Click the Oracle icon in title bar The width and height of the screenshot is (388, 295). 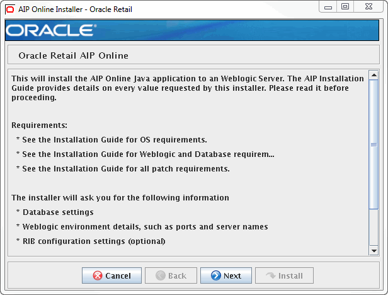coord(10,9)
